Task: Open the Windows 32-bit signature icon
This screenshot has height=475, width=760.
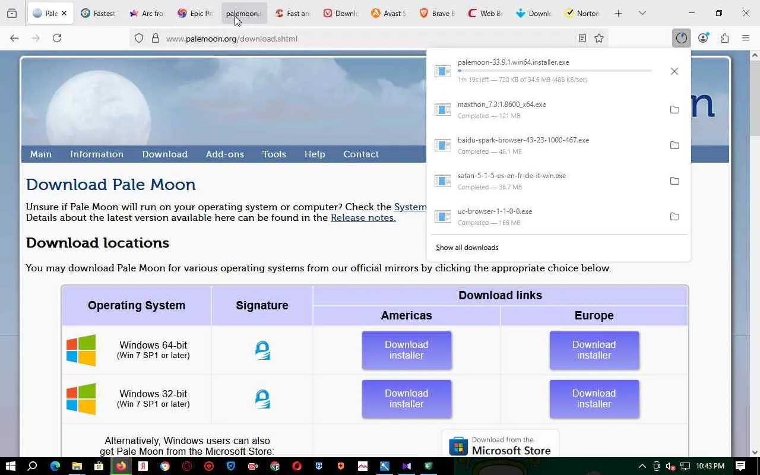Action: (x=262, y=399)
